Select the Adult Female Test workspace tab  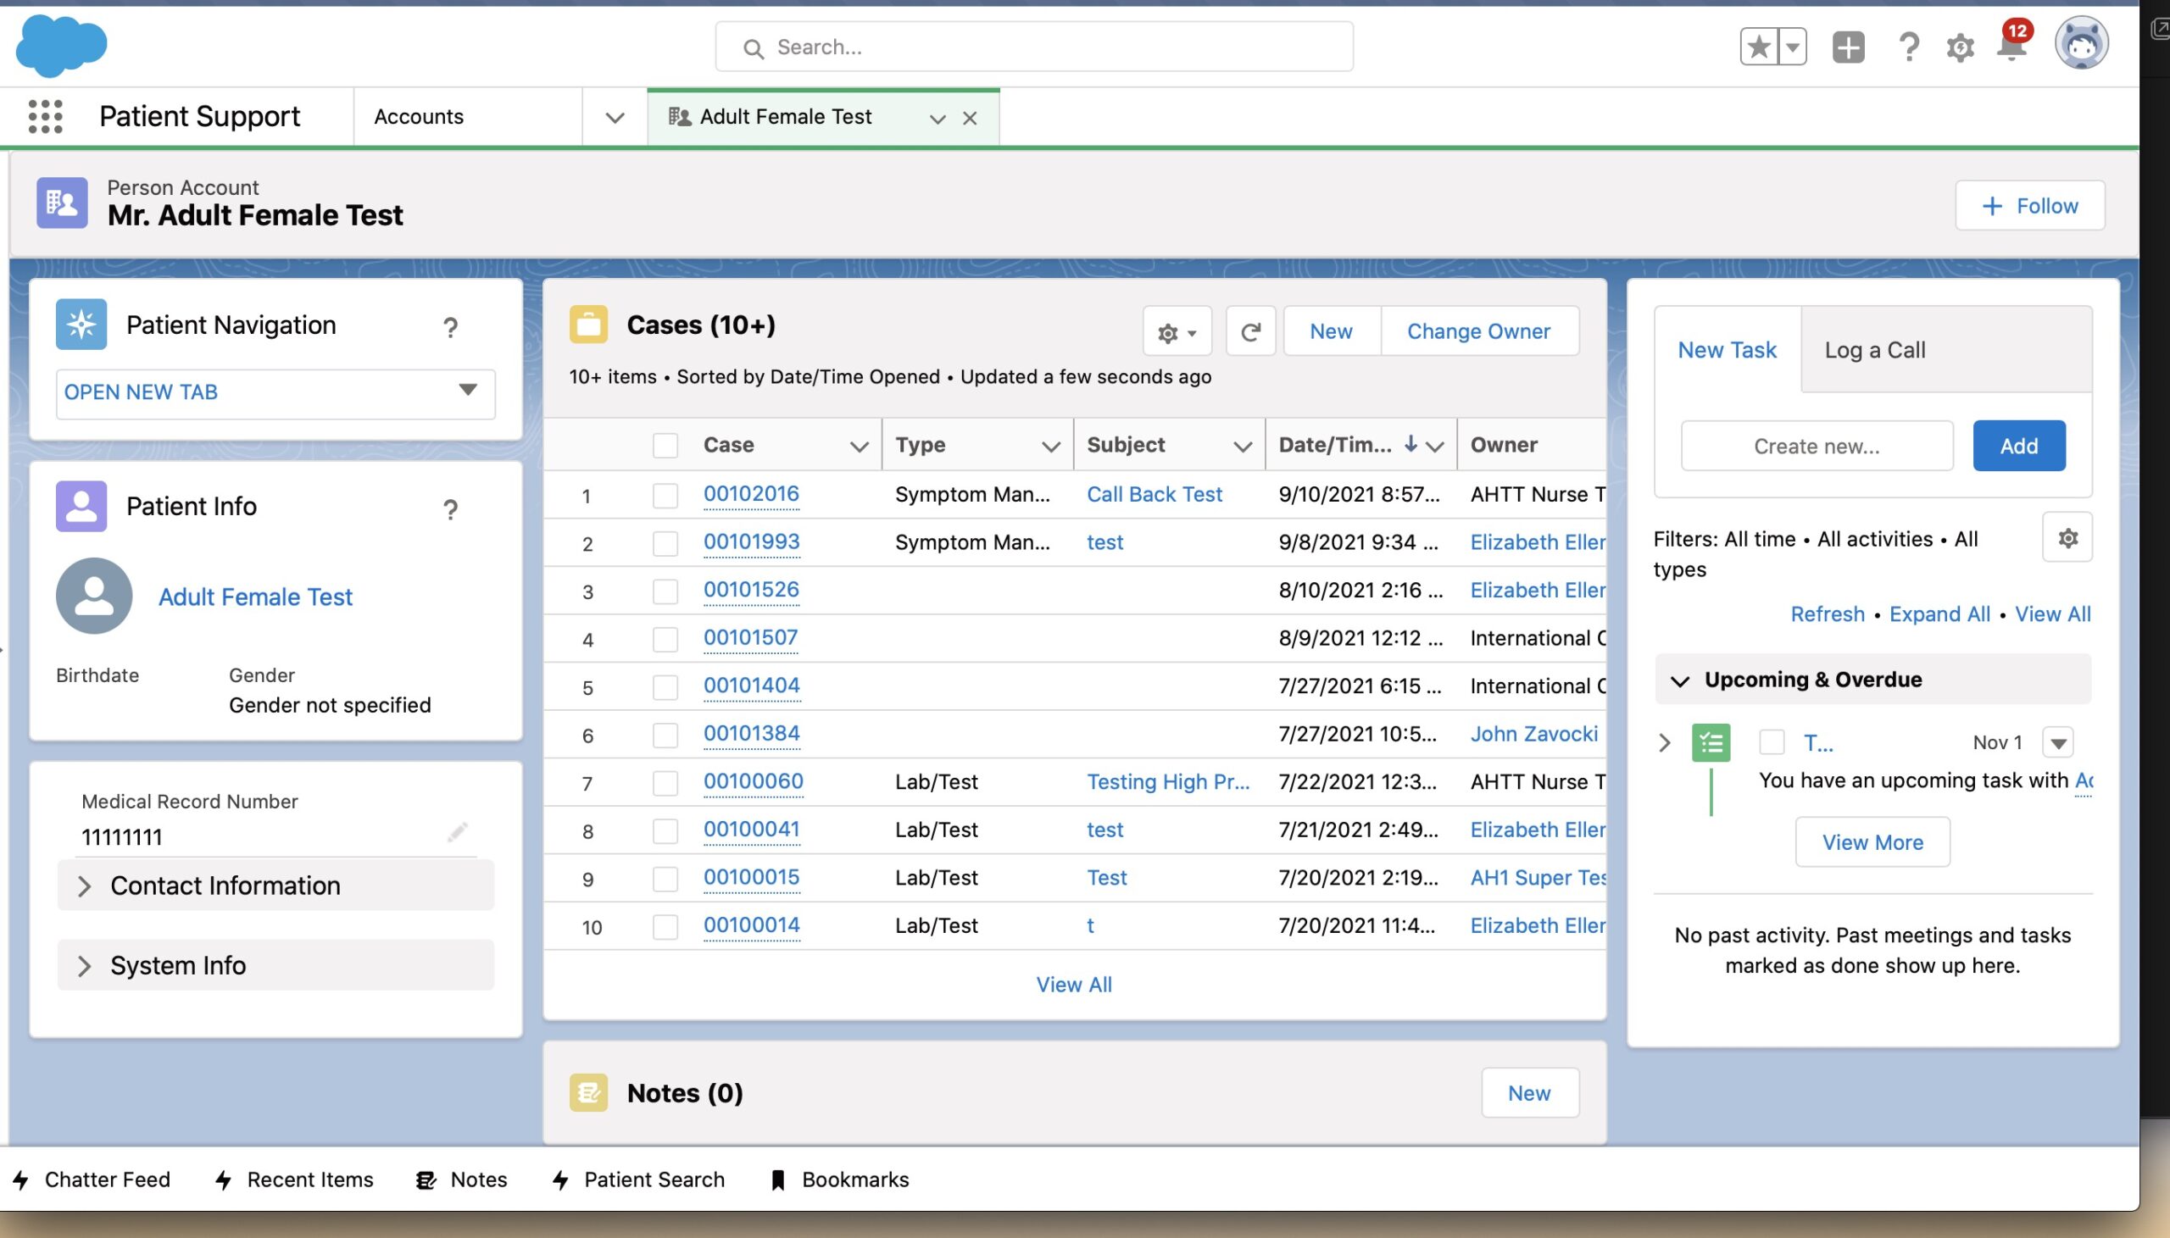tap(786, 116)
